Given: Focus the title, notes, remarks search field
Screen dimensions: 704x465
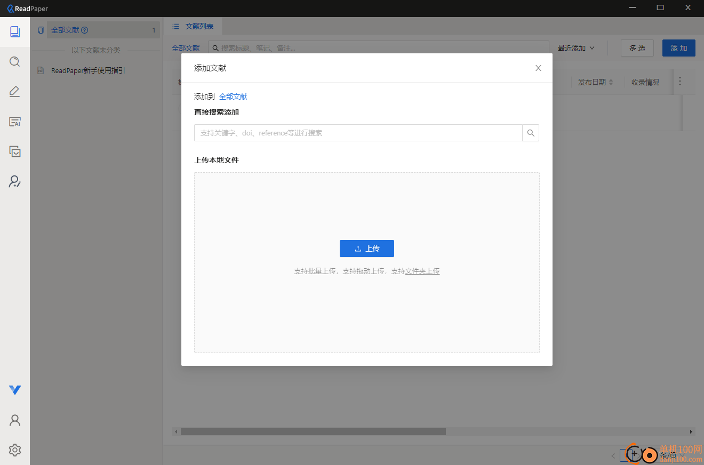Looking at the screenshot, I should point(379,48).
